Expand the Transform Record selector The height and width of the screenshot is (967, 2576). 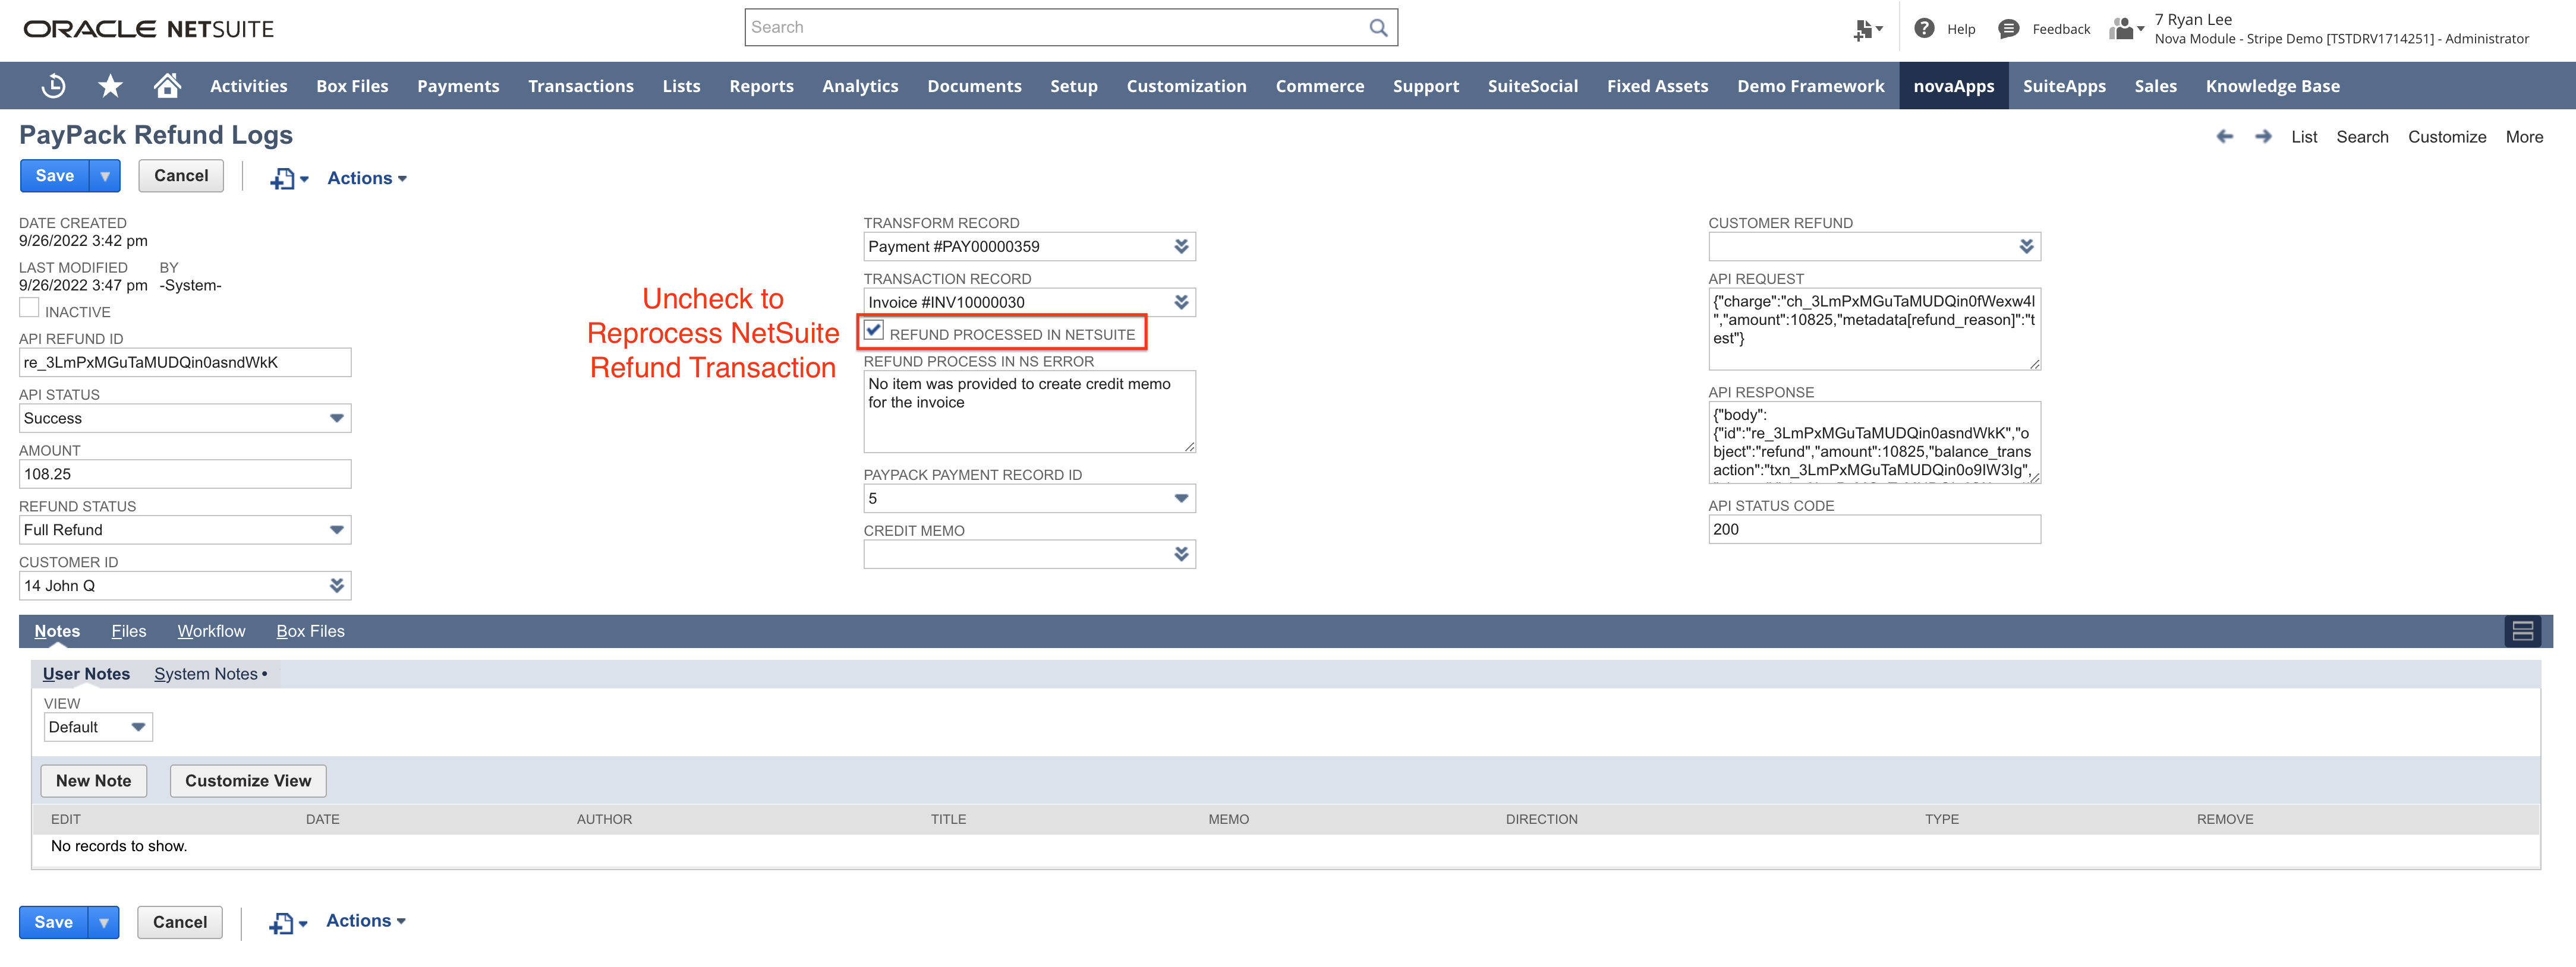(x=1181, y=247)
